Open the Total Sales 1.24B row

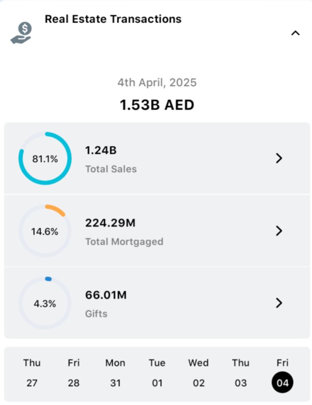158,159
